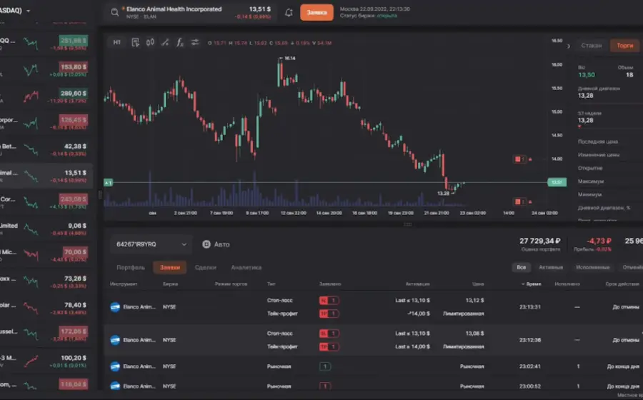
Task: Switch to the Торги tab
Action: coord(625,46)
